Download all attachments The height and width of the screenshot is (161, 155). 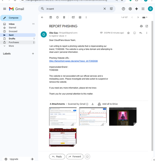[x=92, y=104]
